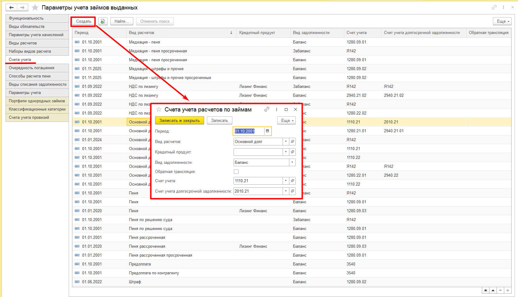Switch to the Виды обязательств section
This screenshot has width=518, height=297.
[37, 26]
